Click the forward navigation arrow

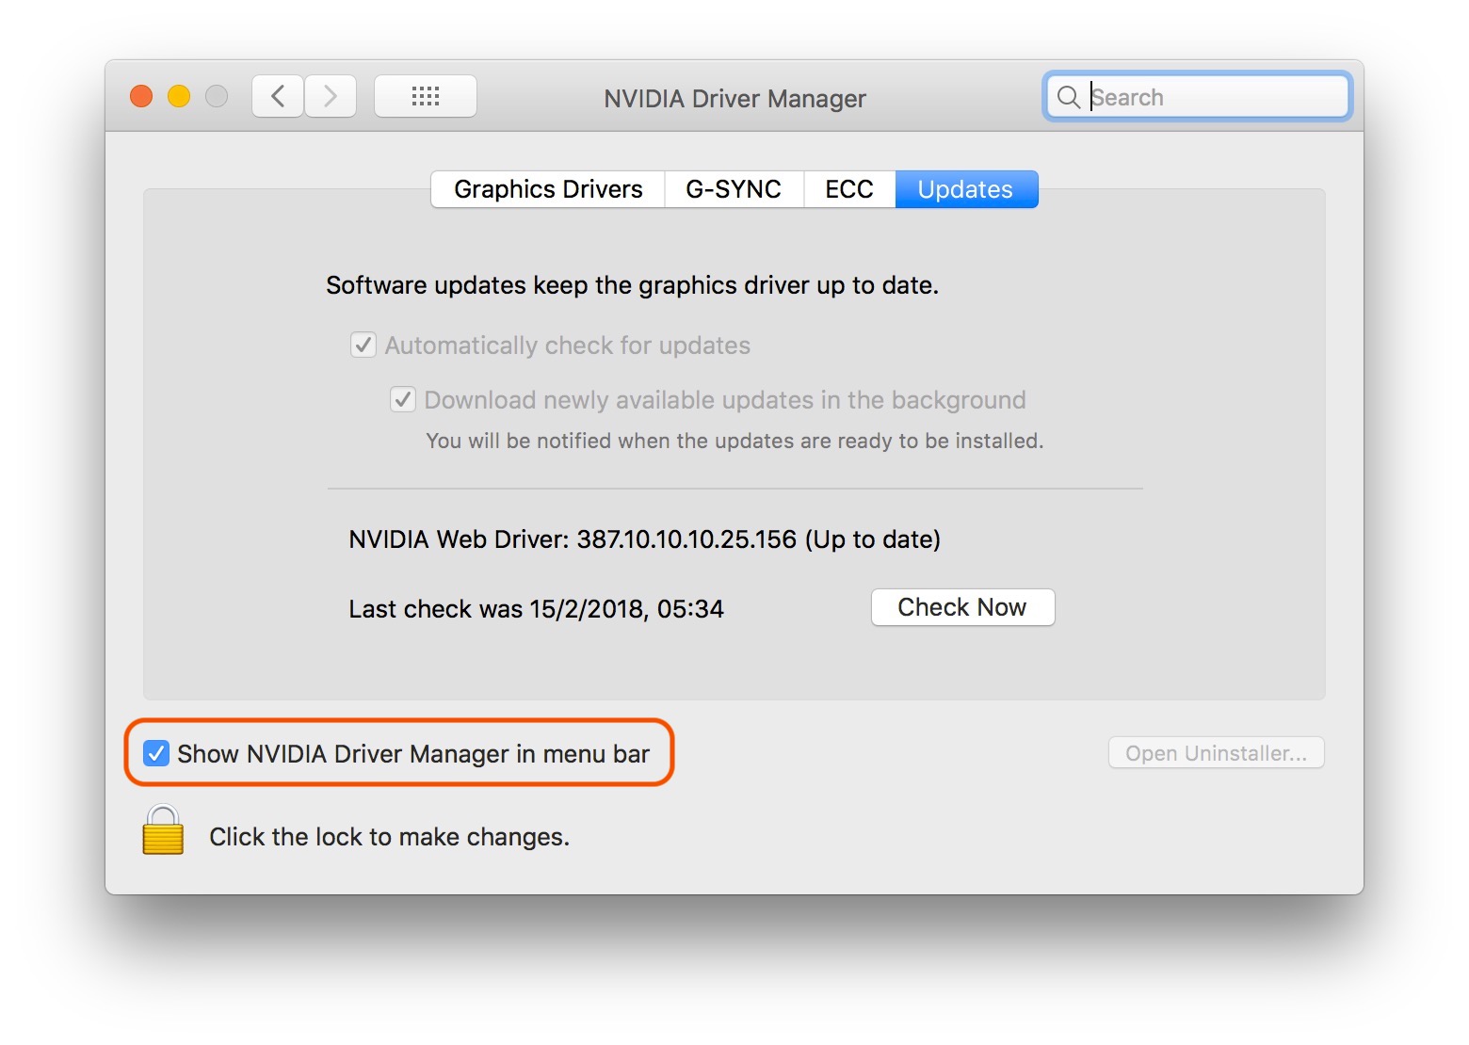(x=331, y=96)
